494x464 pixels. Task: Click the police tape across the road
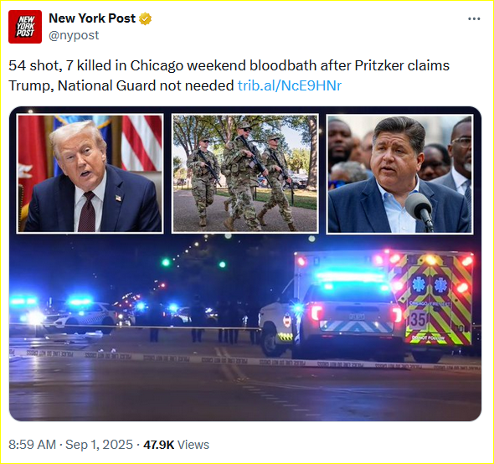244,361
